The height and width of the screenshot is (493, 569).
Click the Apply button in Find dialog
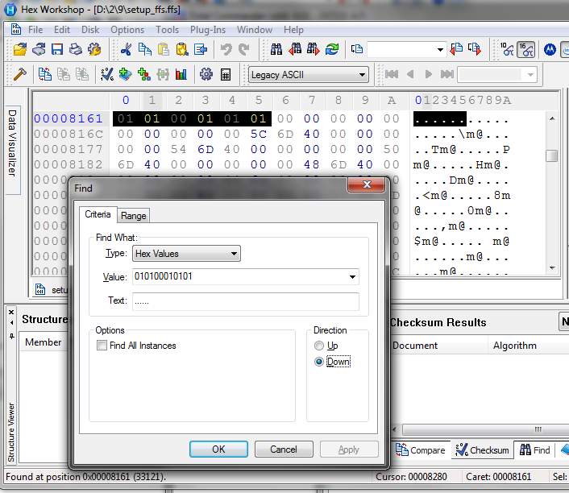coord(349,449)
